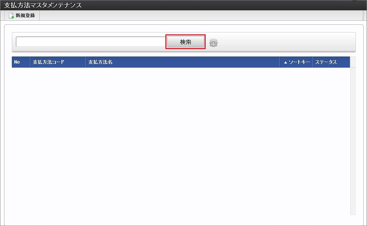367x226 pixels.
Task: Click the toolbar divider at the far right
Action: [363, 16]
